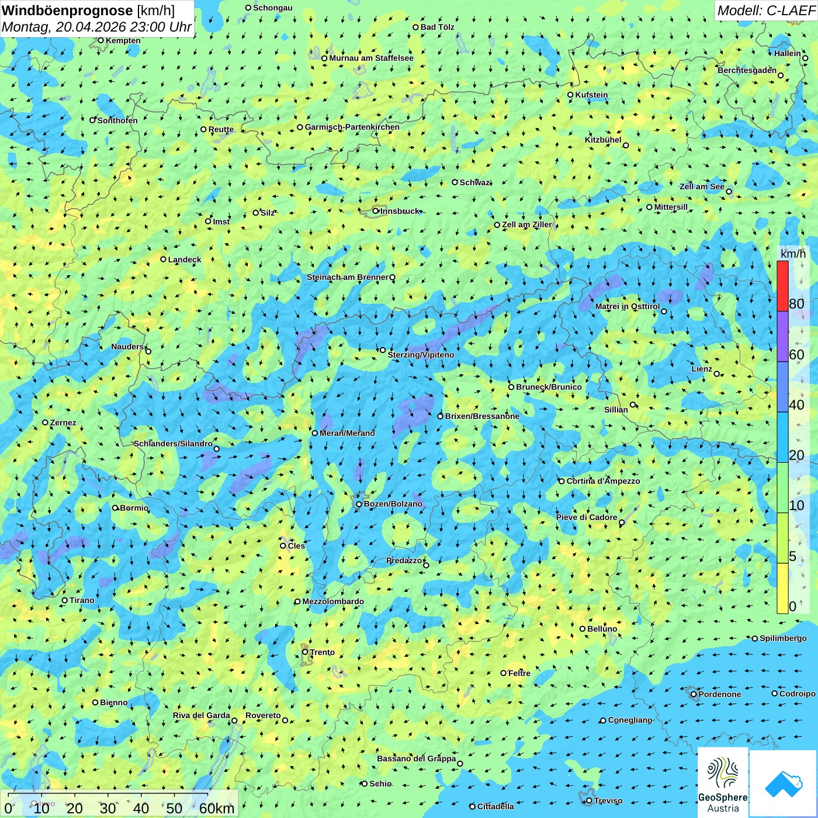This screenshot has width=818, height=818.
Task: Select the Kitzbühel city label
Action: [603, 140]
